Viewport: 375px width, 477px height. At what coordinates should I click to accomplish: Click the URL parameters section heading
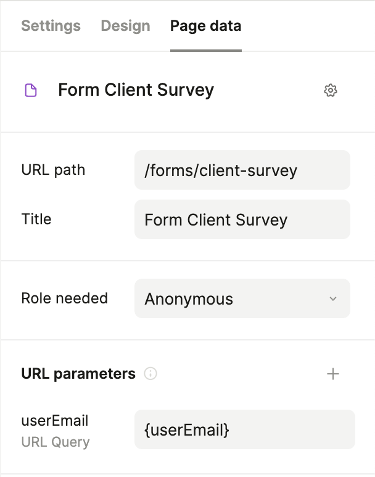[x=78, y=374]
